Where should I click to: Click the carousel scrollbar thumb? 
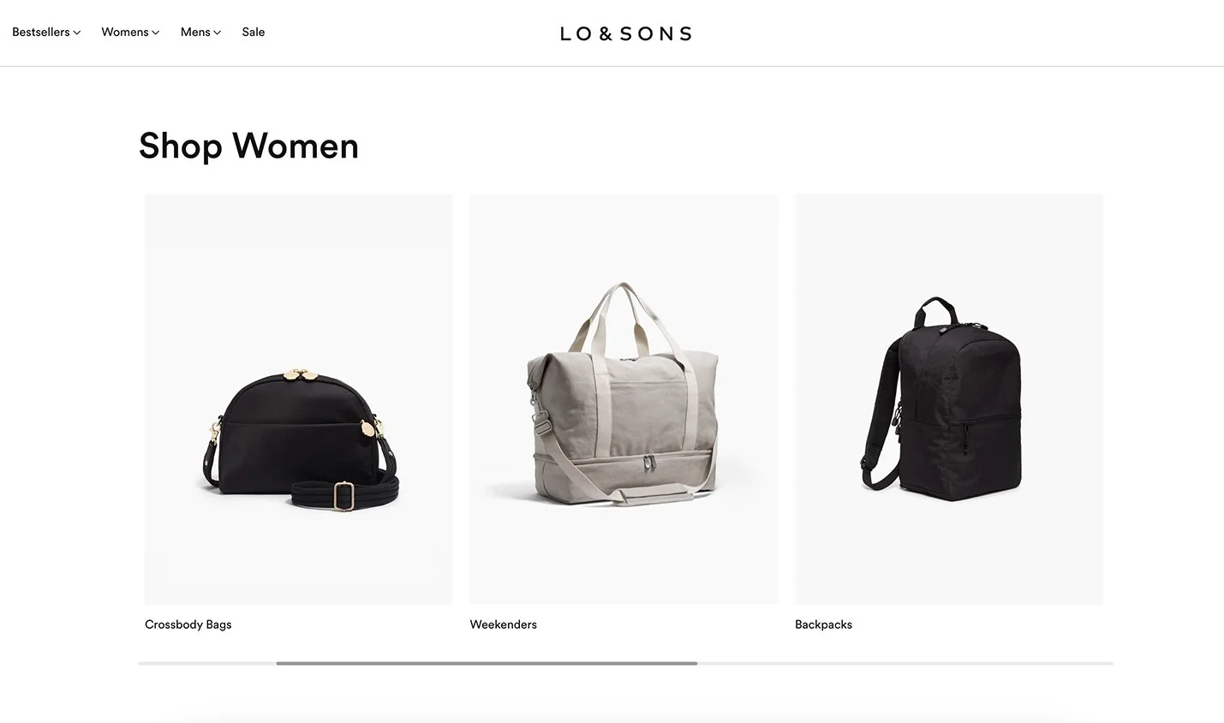click(487, 663)
